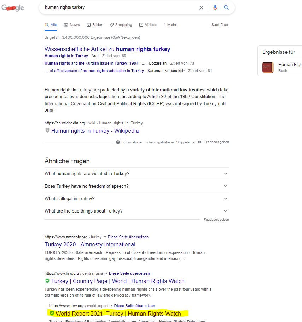Click 'Diese Seite übersetzen' for hrw.org central-asia

(129, 273)
